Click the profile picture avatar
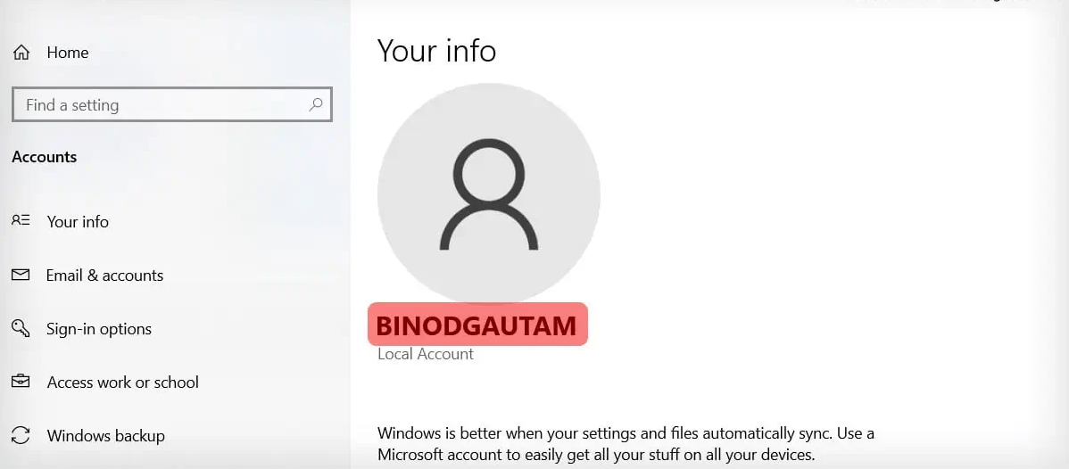This screenshot has height=469, width=1069. click(489, 194)
